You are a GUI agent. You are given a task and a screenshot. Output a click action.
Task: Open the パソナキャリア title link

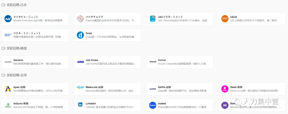[94, 17]
